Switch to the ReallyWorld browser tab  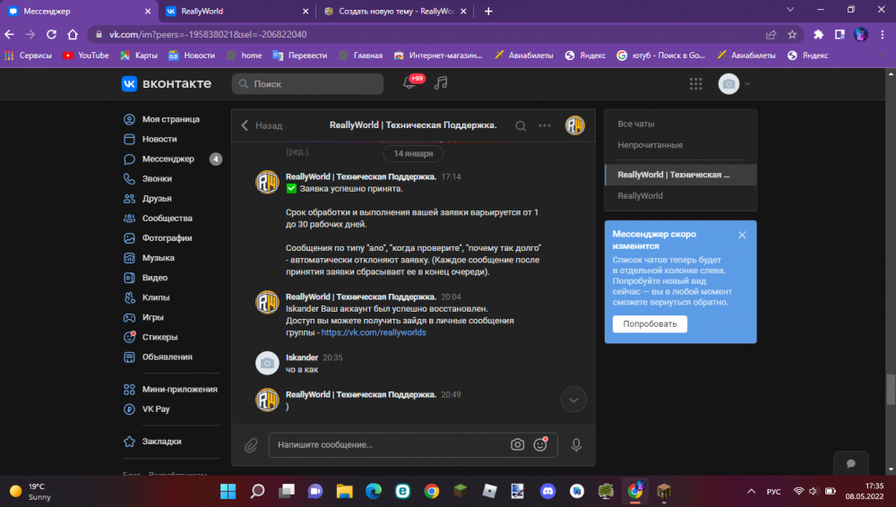[x=237, y=11]
